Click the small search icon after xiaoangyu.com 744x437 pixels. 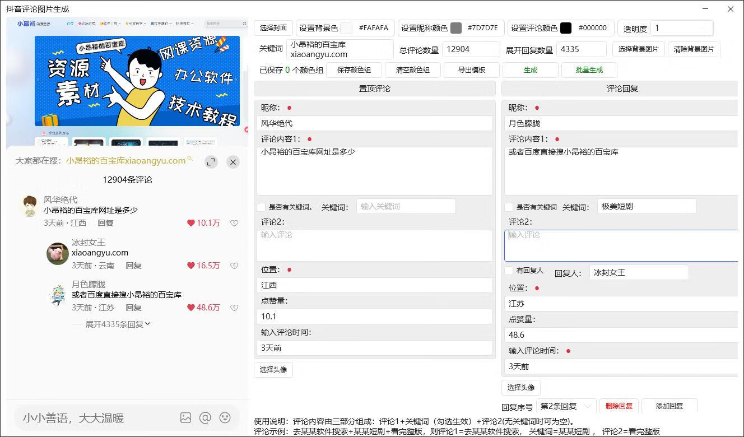[190, 159]
